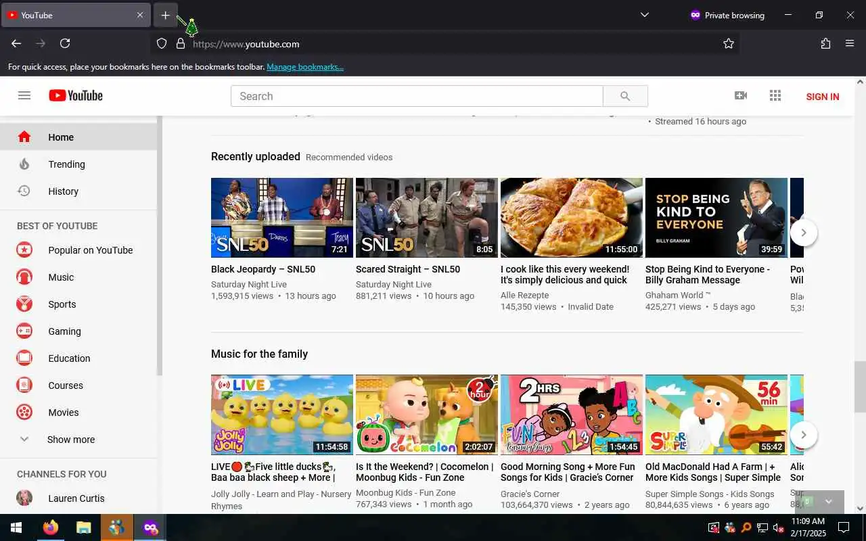Select the YouTube browser tab
Viewport: 866px width, 541px height.
point(76,15)
